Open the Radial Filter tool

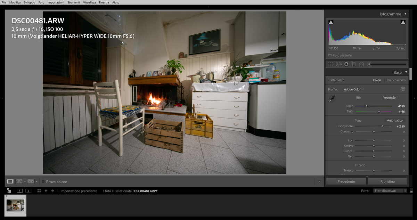click(361, 64)
